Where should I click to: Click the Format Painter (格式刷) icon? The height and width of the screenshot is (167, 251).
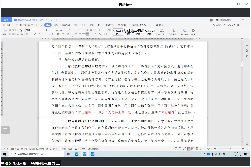(20, 30)
